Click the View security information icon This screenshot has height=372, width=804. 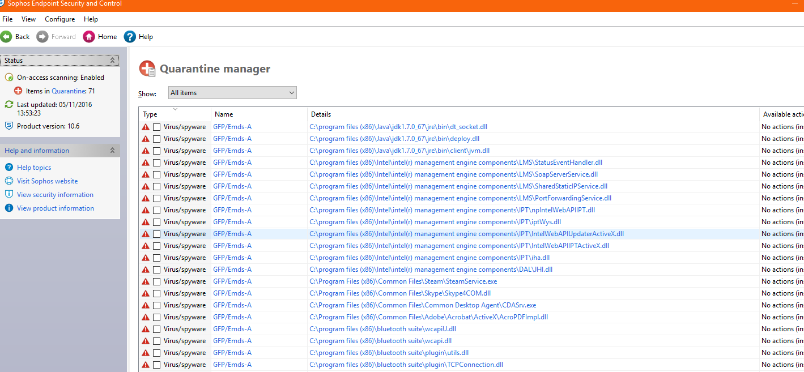pos(9,195)
